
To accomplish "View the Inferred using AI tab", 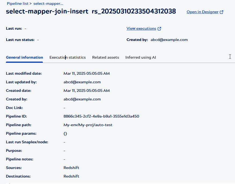I will point(141,57).
